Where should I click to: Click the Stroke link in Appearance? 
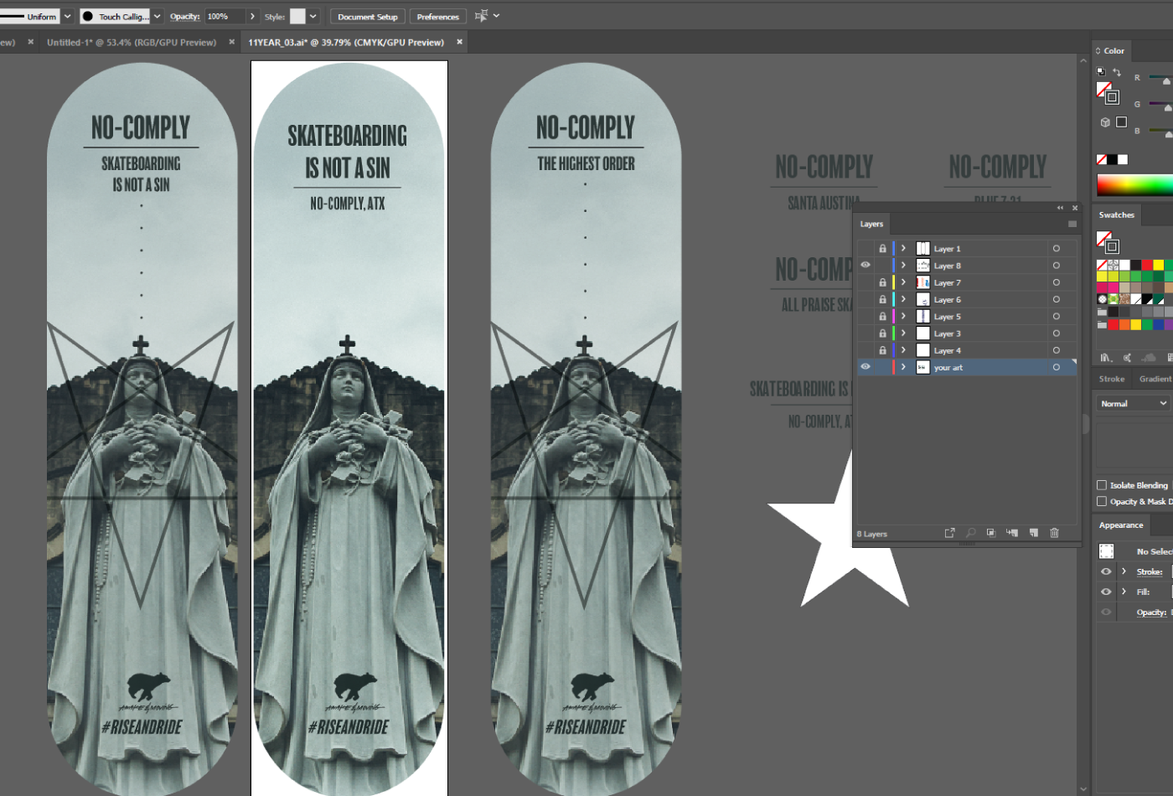1149,571
